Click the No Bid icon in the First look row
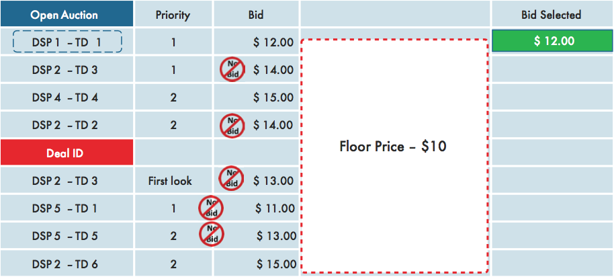The height and width of the screenshot is (277, 614). tap(231, 178)
